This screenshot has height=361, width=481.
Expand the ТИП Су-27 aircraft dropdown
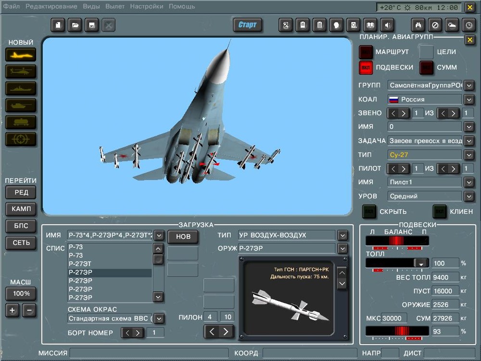tap(469, 155)
